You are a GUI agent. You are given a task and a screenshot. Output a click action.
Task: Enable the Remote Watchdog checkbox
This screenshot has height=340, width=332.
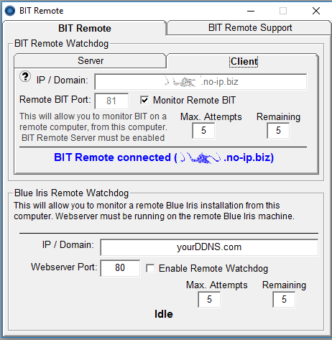click(150, 268)
